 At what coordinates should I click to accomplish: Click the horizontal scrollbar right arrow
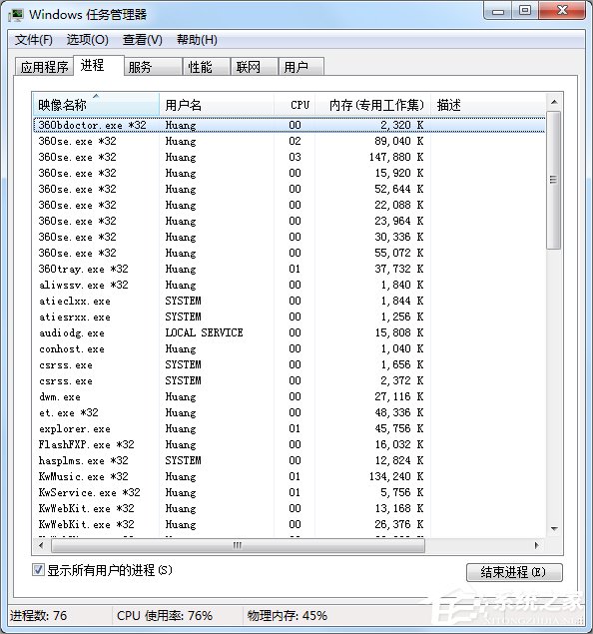[x=537, y=545]
